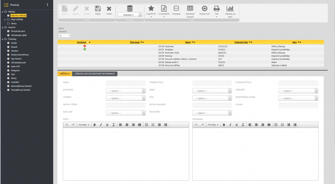Toggle bold in the Poznámka editor
Screen dimensions: 335x184
[x=224, y=125]
